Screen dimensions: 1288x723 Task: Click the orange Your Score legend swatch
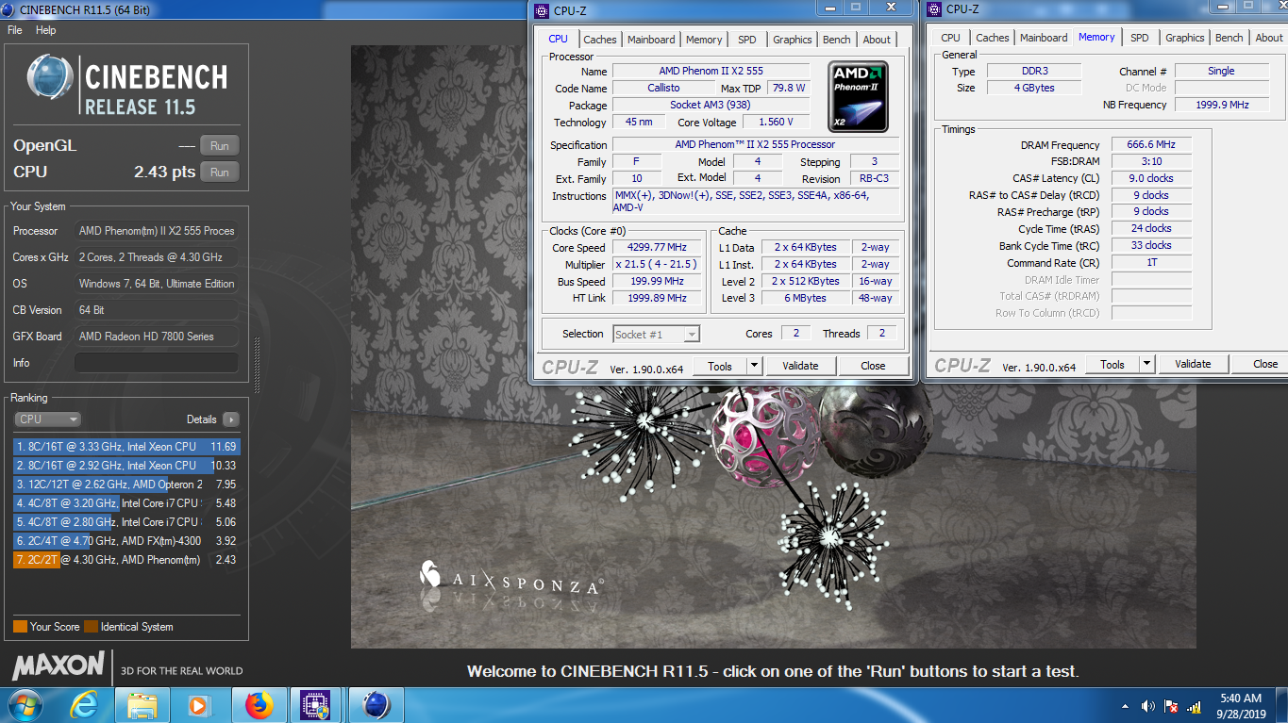pos(20,627)
